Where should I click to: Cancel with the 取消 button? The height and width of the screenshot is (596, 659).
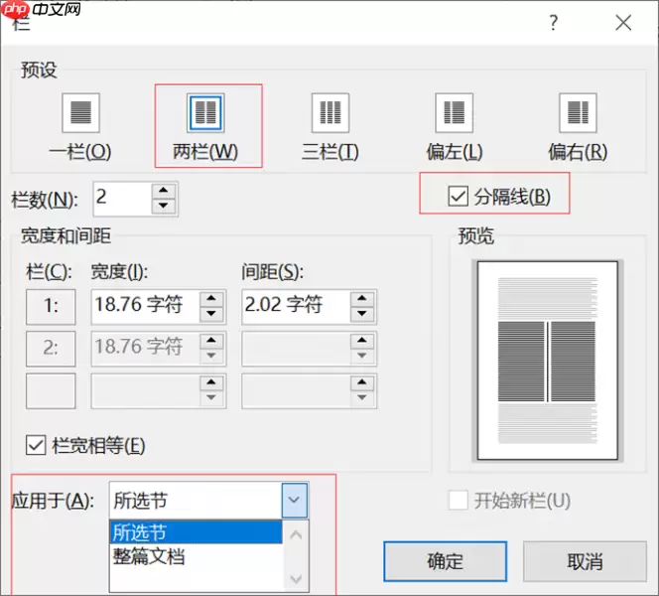pyautogui.click(x=585, y=561)
